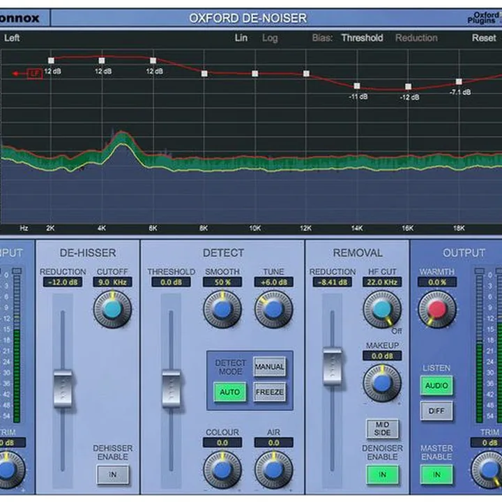The width and height of the screenshot is (502, 502).
Task: Listen to DIFF signal
Action: coord(436,411)
